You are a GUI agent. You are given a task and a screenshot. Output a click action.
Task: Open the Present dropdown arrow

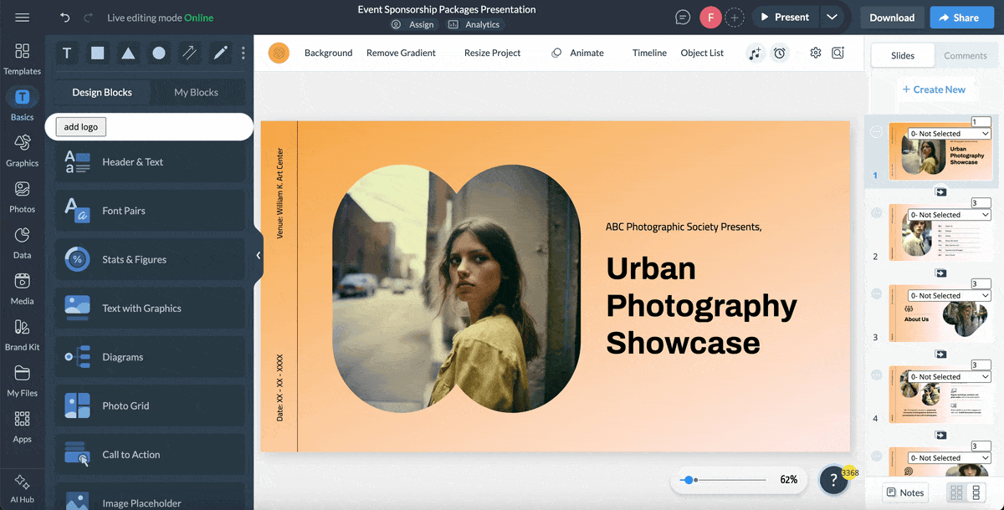pos(832,16)
